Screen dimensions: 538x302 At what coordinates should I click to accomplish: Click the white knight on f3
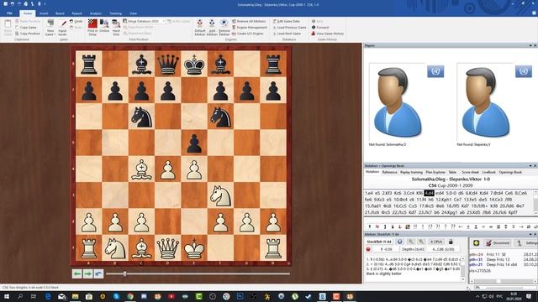tap(220, 195)
